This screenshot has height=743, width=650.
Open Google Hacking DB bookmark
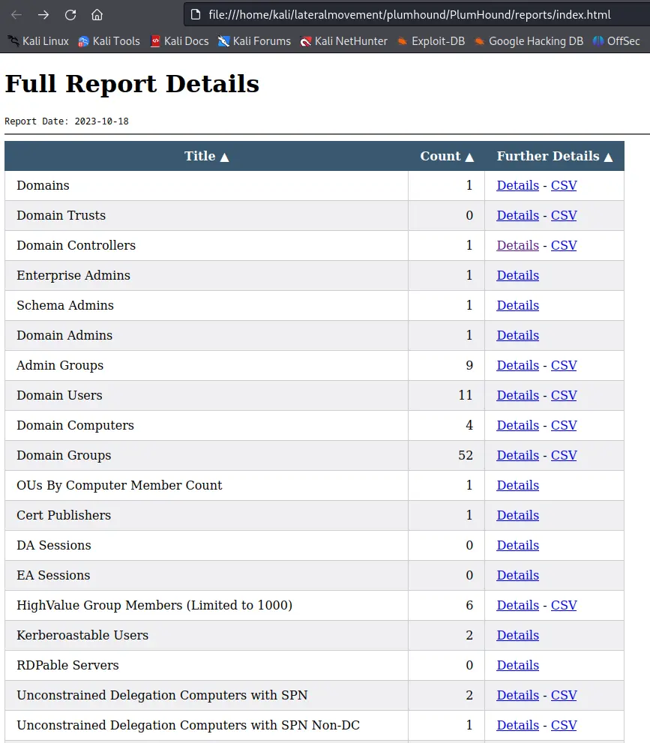click(529, 41)
